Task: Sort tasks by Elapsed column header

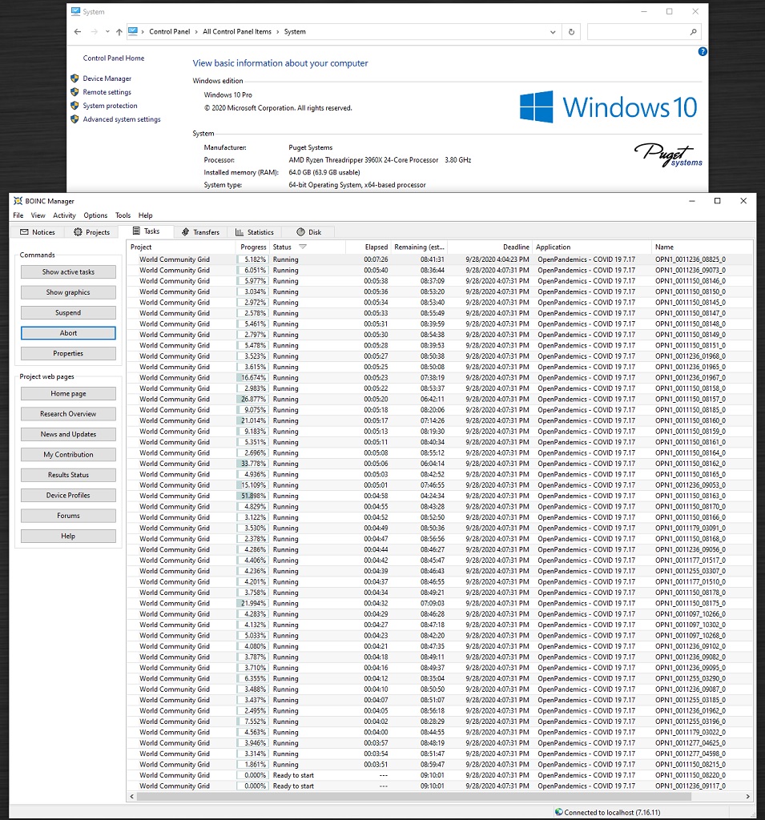Action: [368, 247]
